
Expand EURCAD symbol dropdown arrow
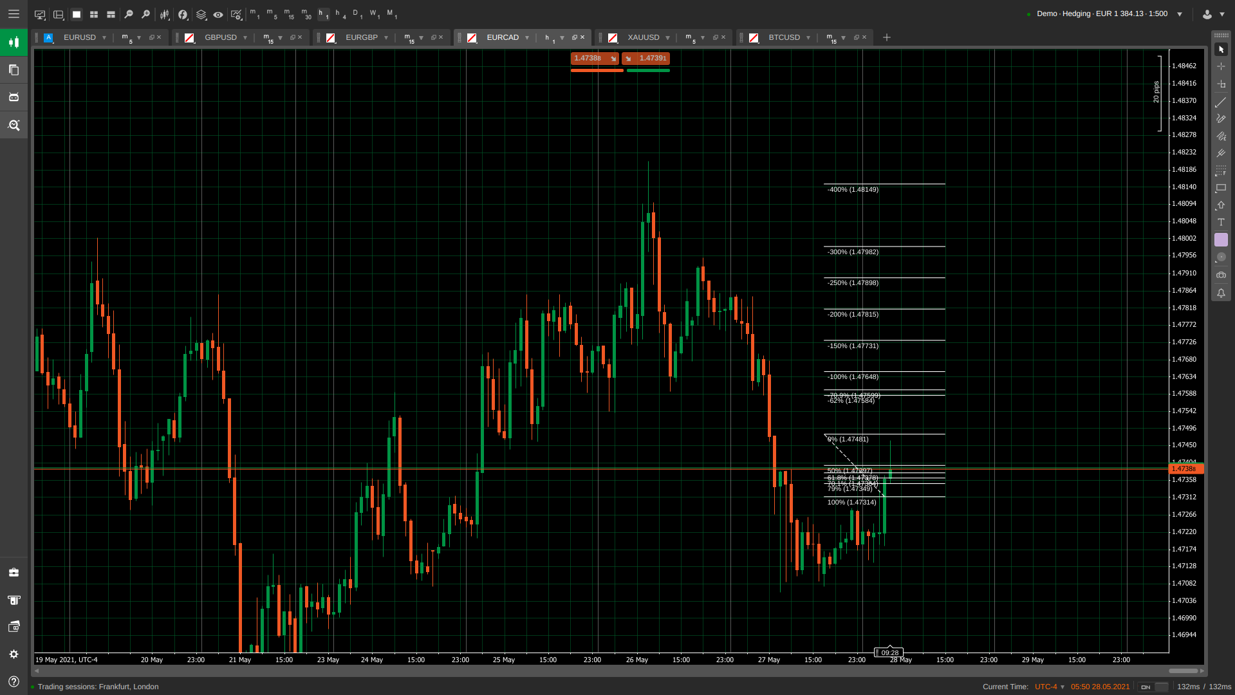527,38
